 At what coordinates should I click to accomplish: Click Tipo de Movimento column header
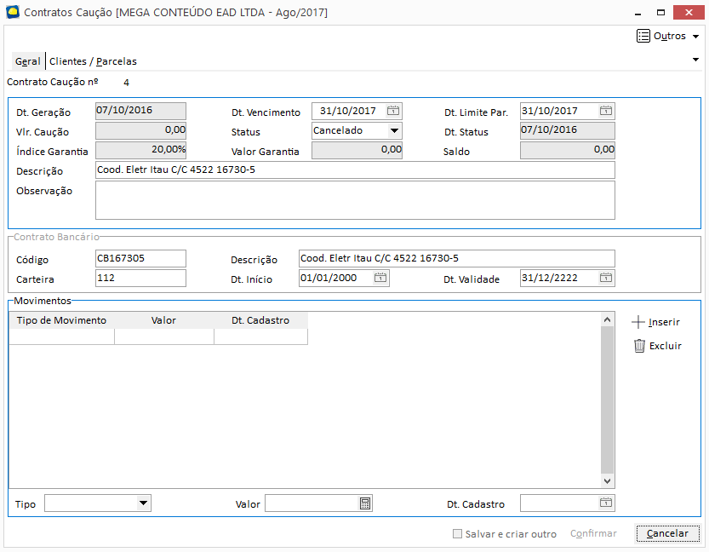(x=61, y=320)
